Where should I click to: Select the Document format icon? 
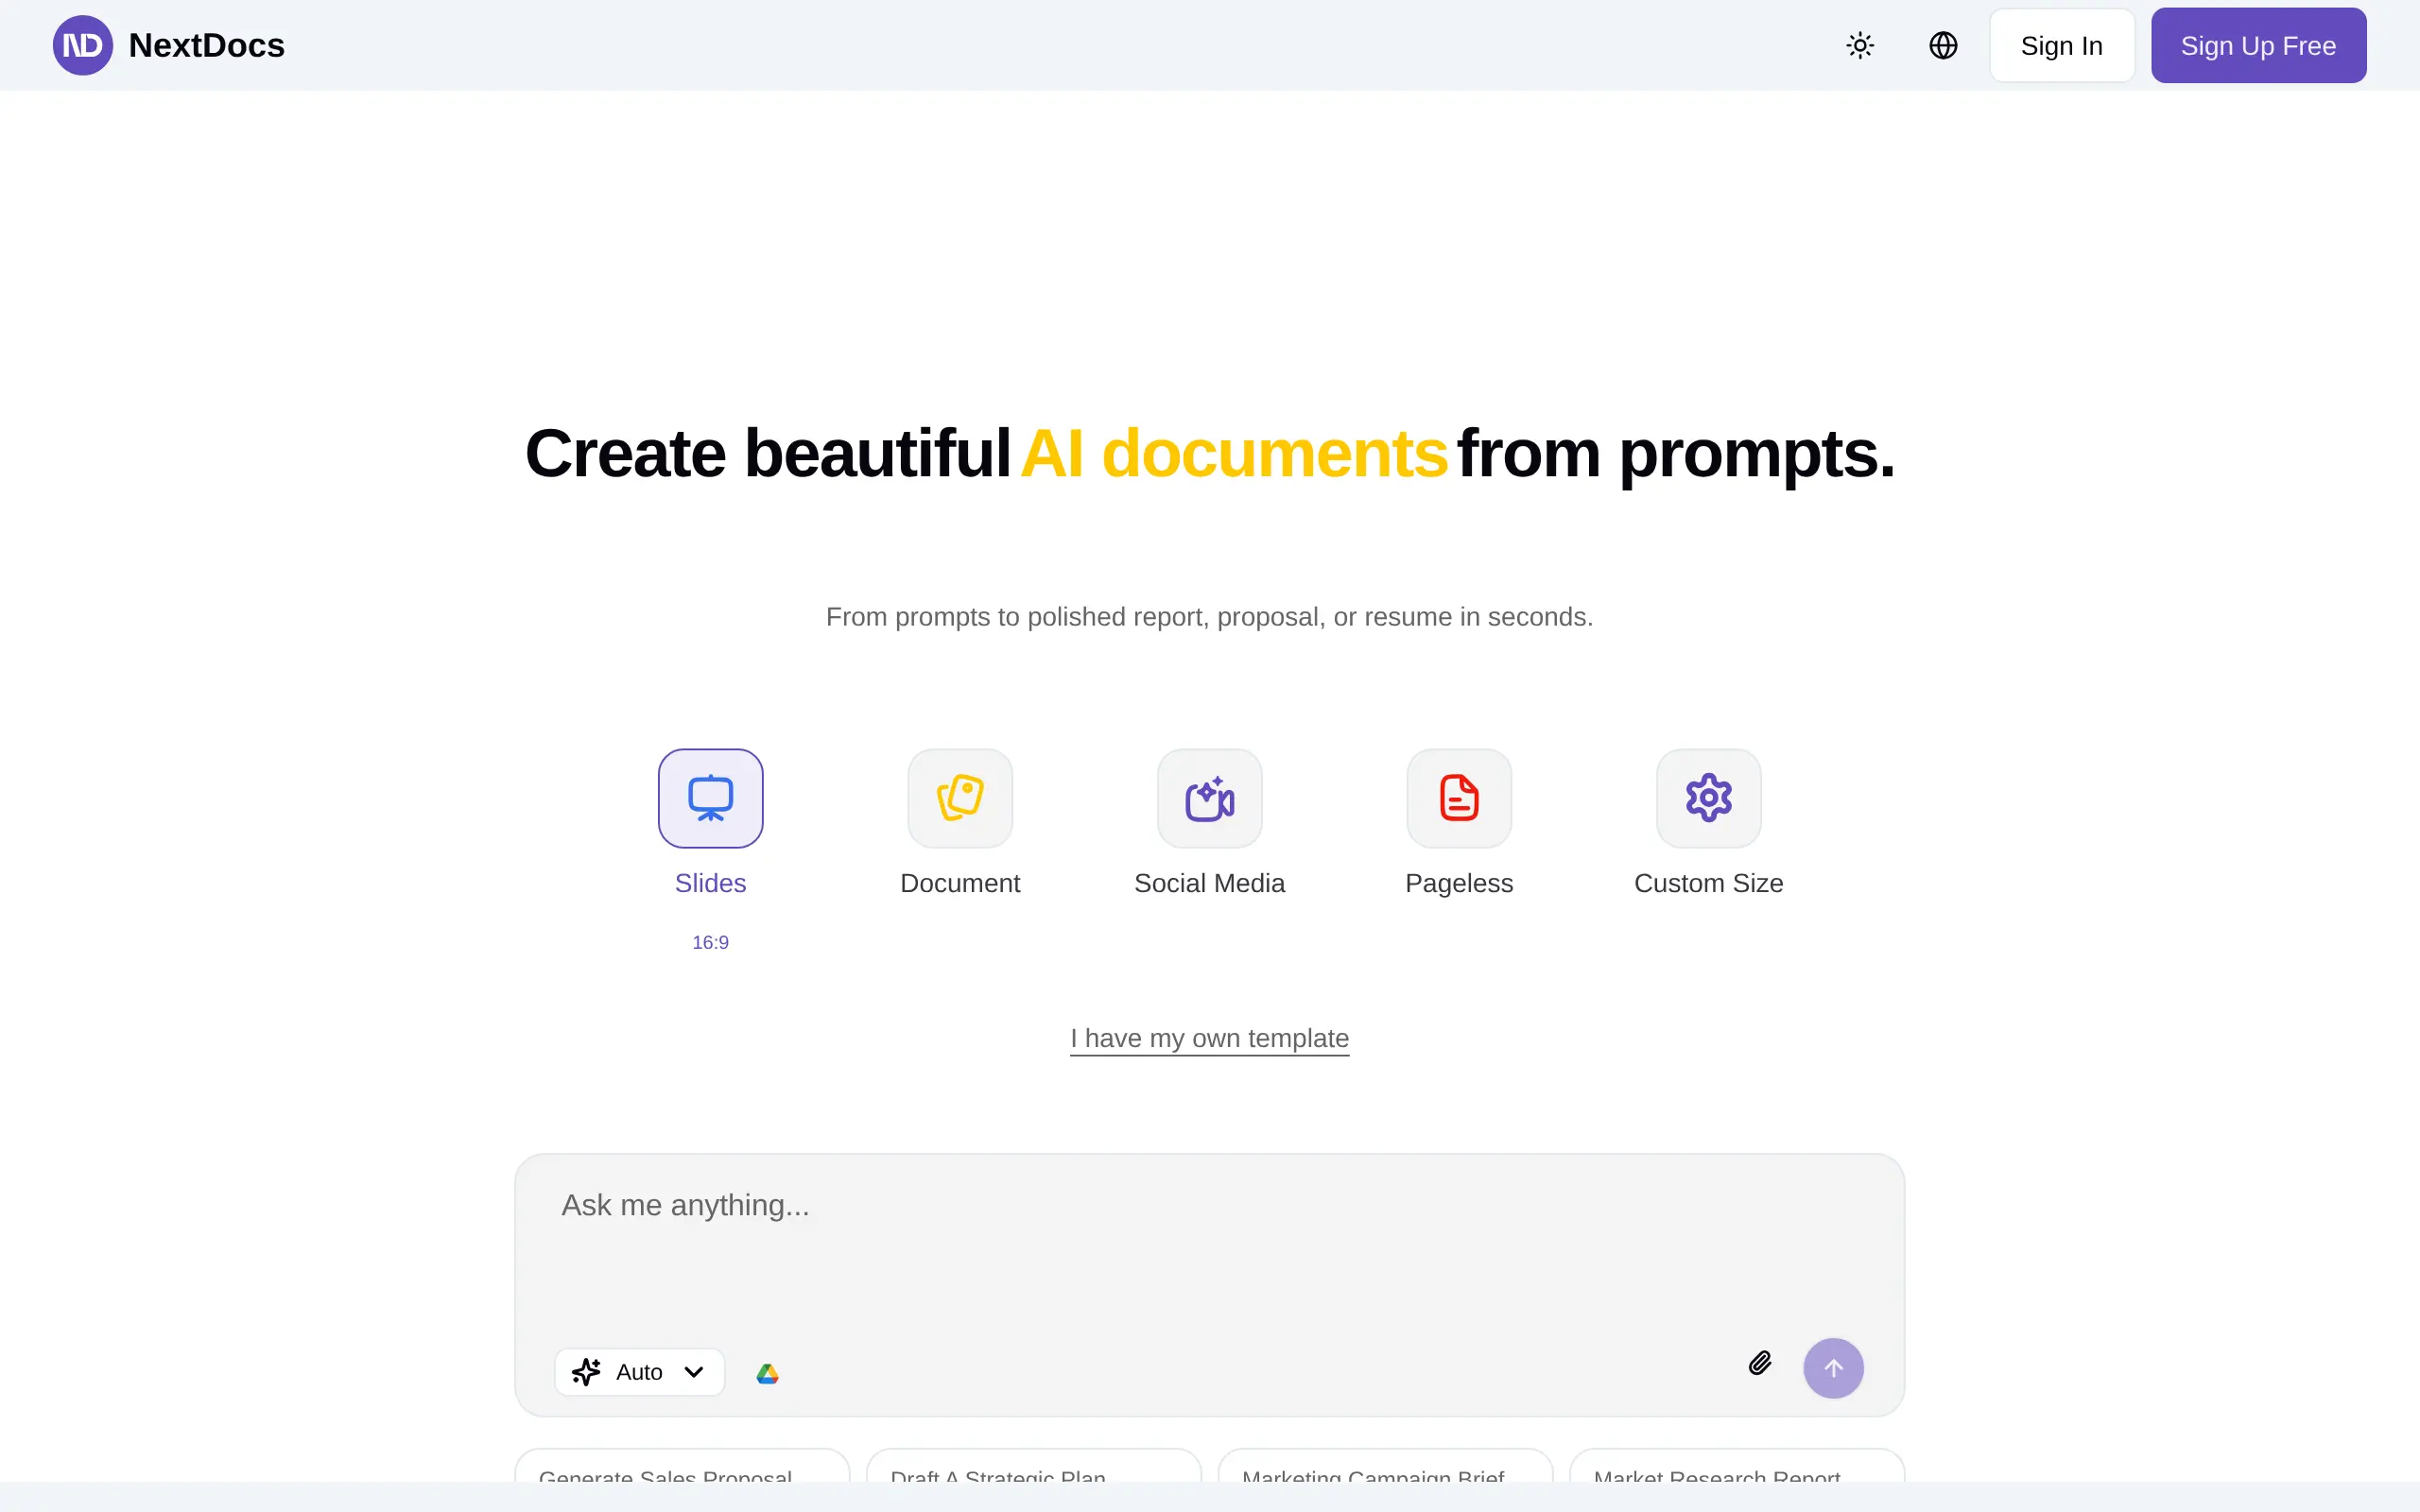959,798
